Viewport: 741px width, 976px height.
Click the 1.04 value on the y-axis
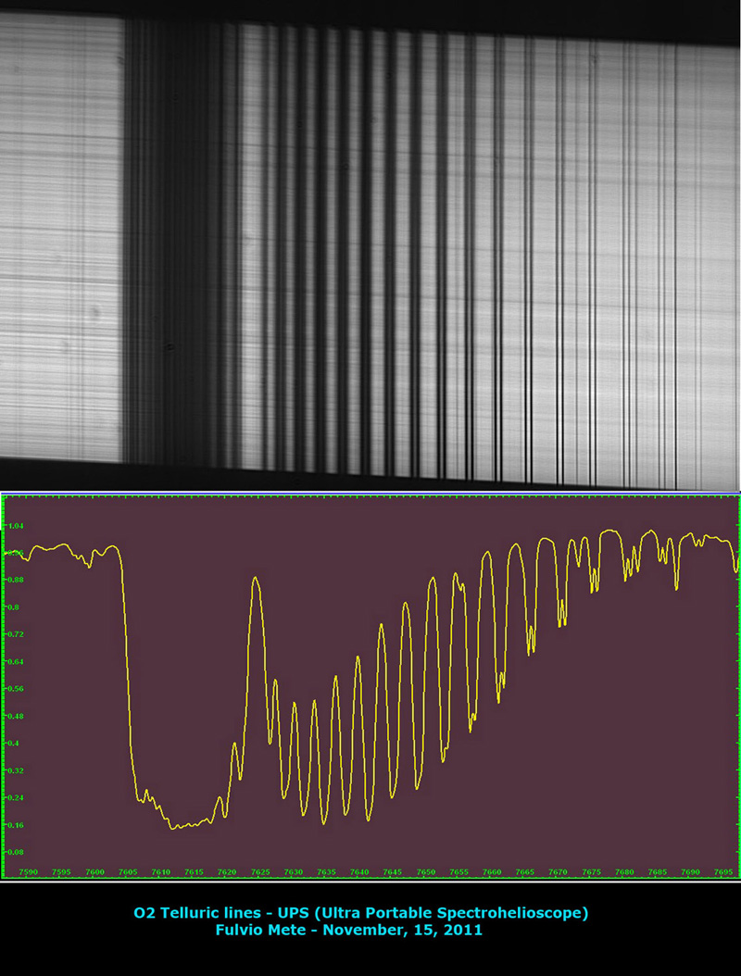[14, 526]
